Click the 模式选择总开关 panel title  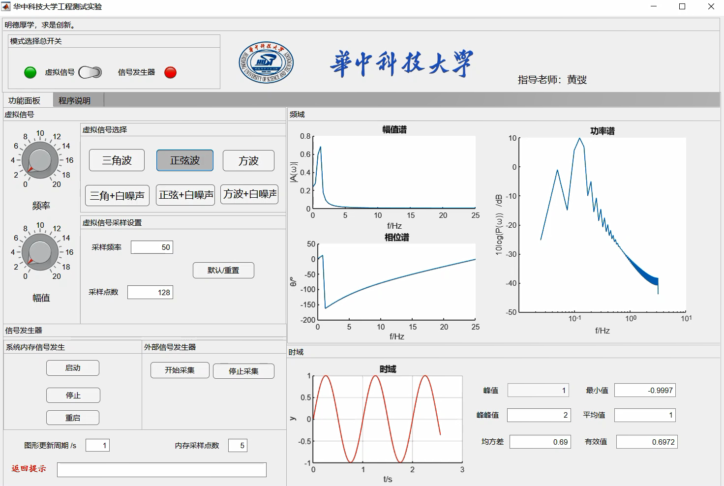(x=36, y=41)
